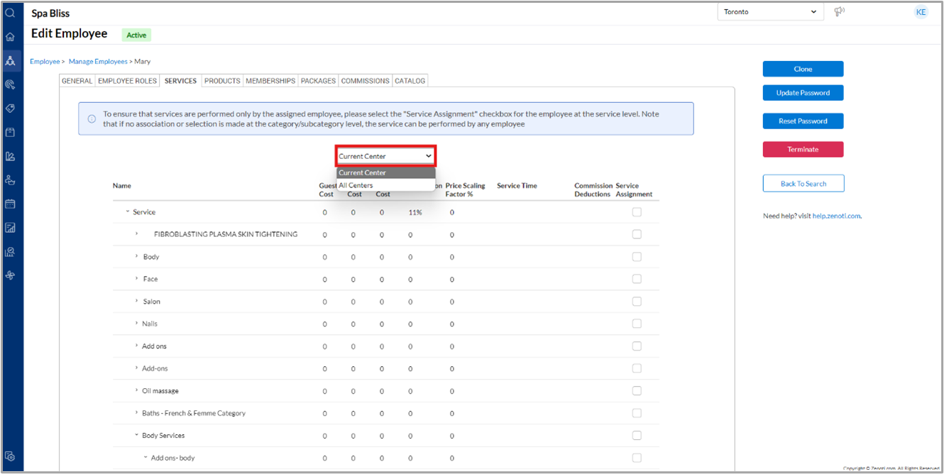Check the box for FIBROBLASTING PLASMA SKIN TIGHTENING
Viewport: 944px width, 474px height.
[637, 234]
